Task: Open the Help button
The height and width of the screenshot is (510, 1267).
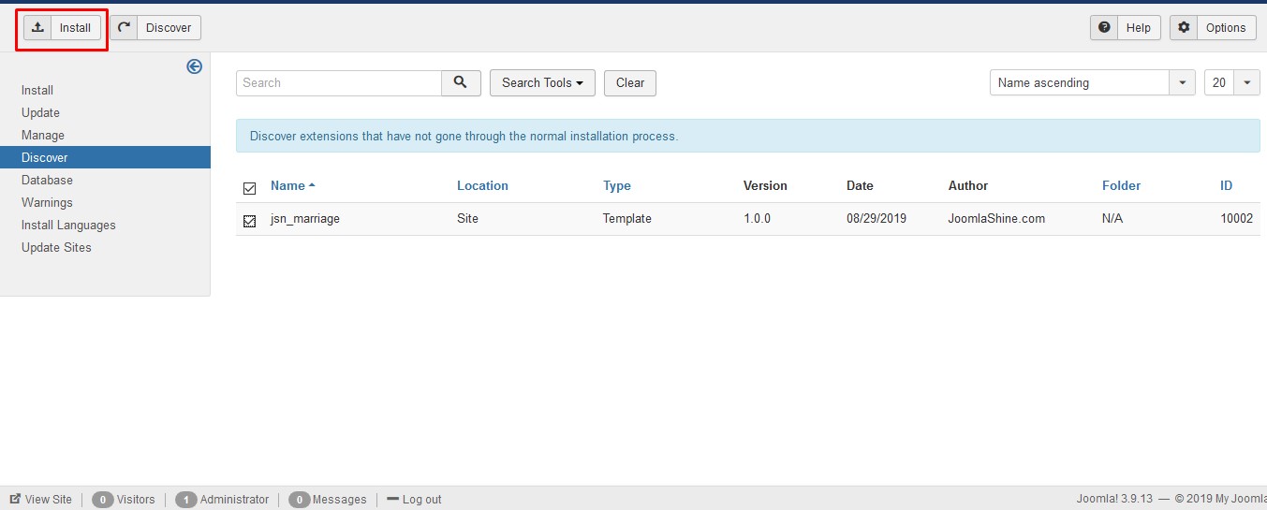Action: (1126, 28)
